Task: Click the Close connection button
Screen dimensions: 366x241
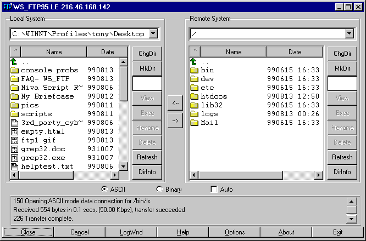Action: 28,232
